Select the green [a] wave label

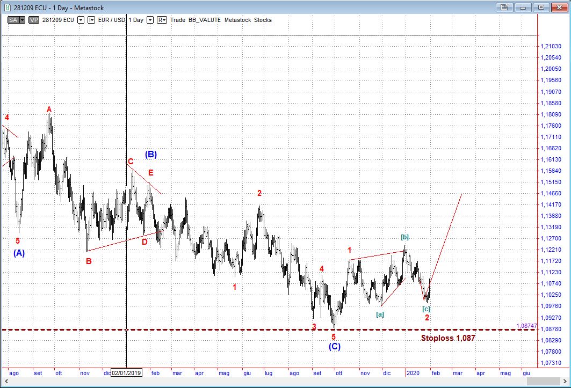(x=380, y=314)
